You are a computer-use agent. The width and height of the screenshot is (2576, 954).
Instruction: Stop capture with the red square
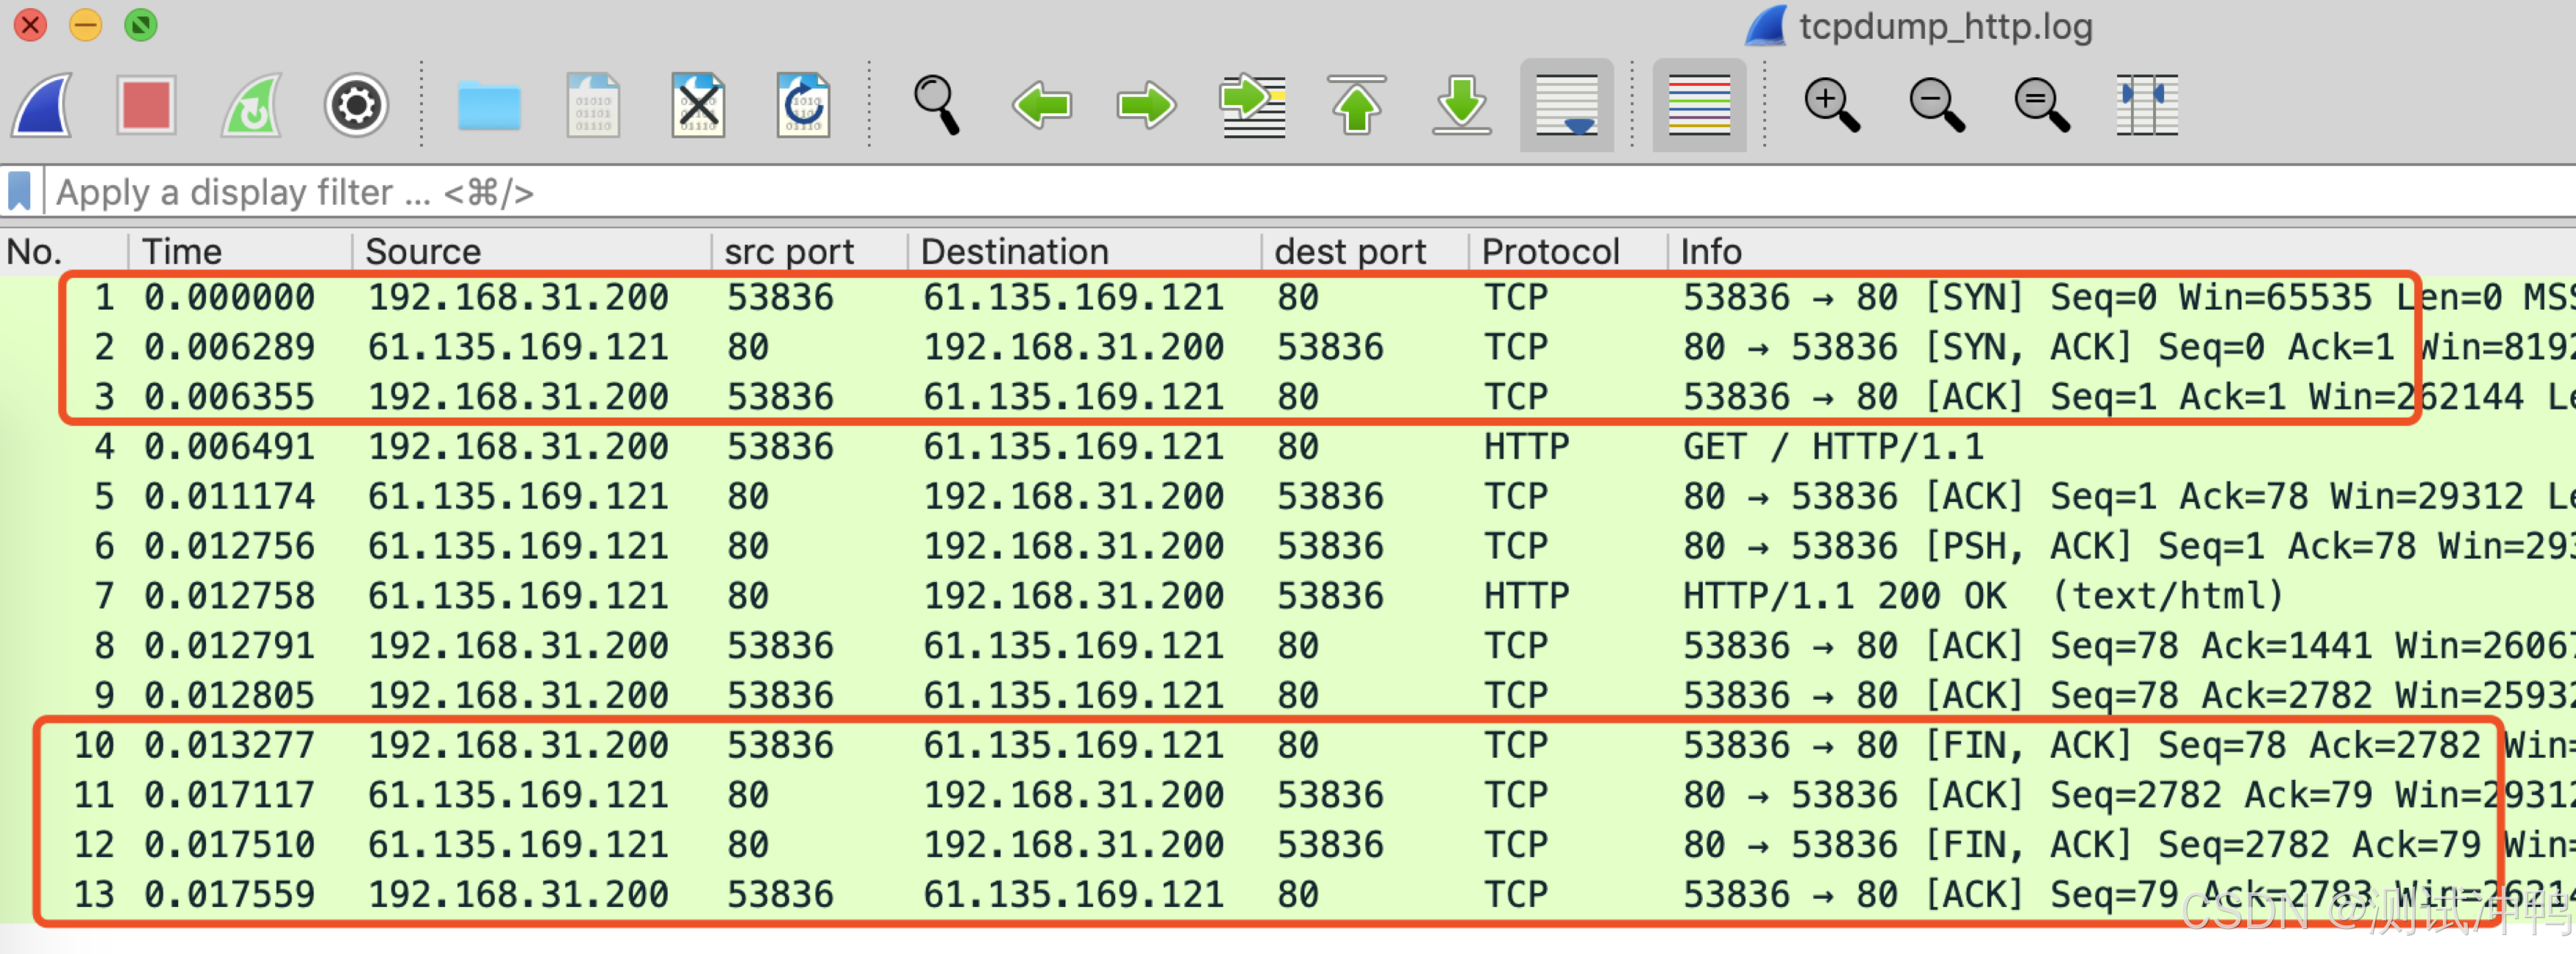point(146,105)
